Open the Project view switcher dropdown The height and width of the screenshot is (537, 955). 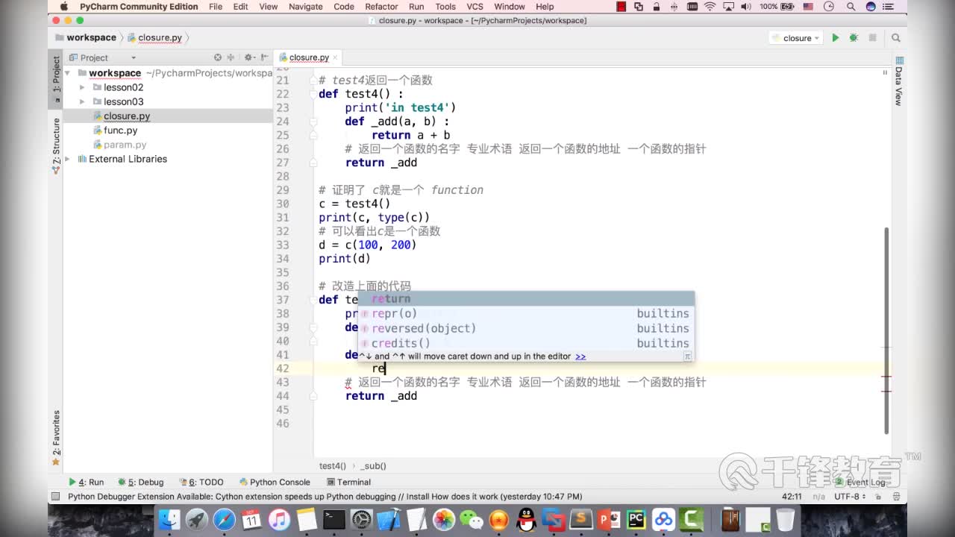[x=134, y=57]
